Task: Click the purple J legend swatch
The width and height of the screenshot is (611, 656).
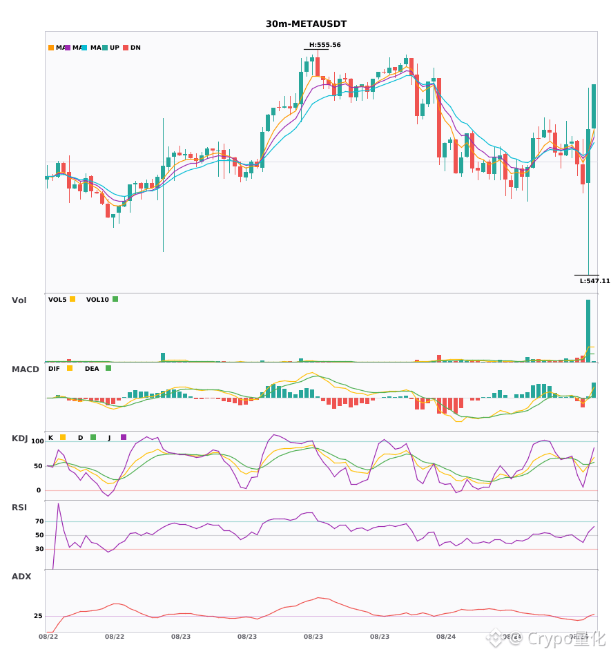Action: [124, 437]
